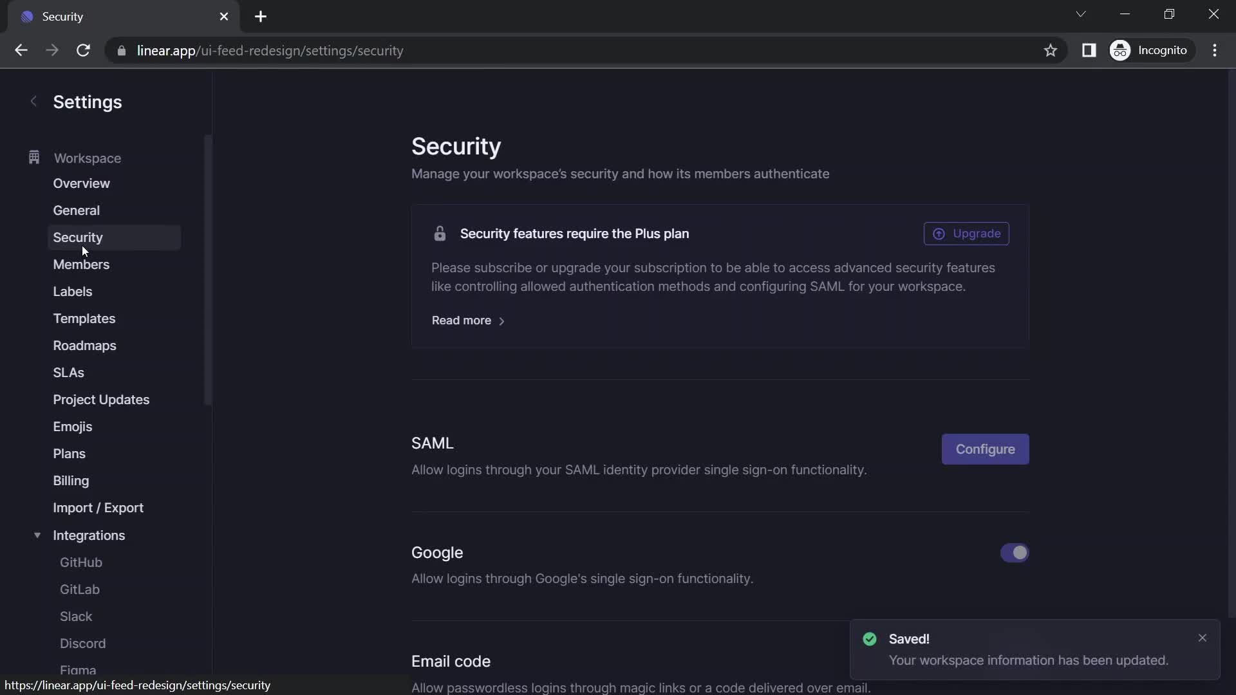Select the General settings menu item
1236x695 pixels.
pyautogui.click(x=75, y=210)
